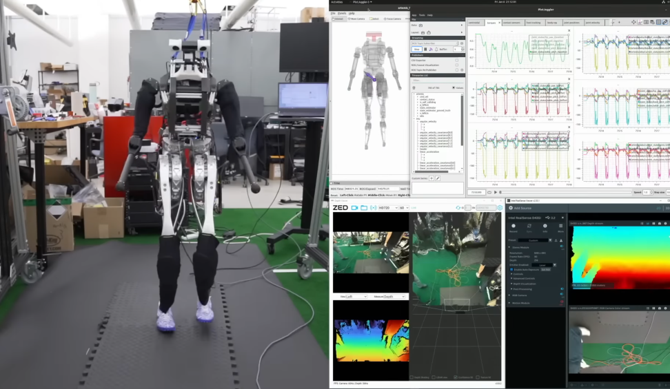
Task: Open the ZED folder icon
Action: click(364, 207)
